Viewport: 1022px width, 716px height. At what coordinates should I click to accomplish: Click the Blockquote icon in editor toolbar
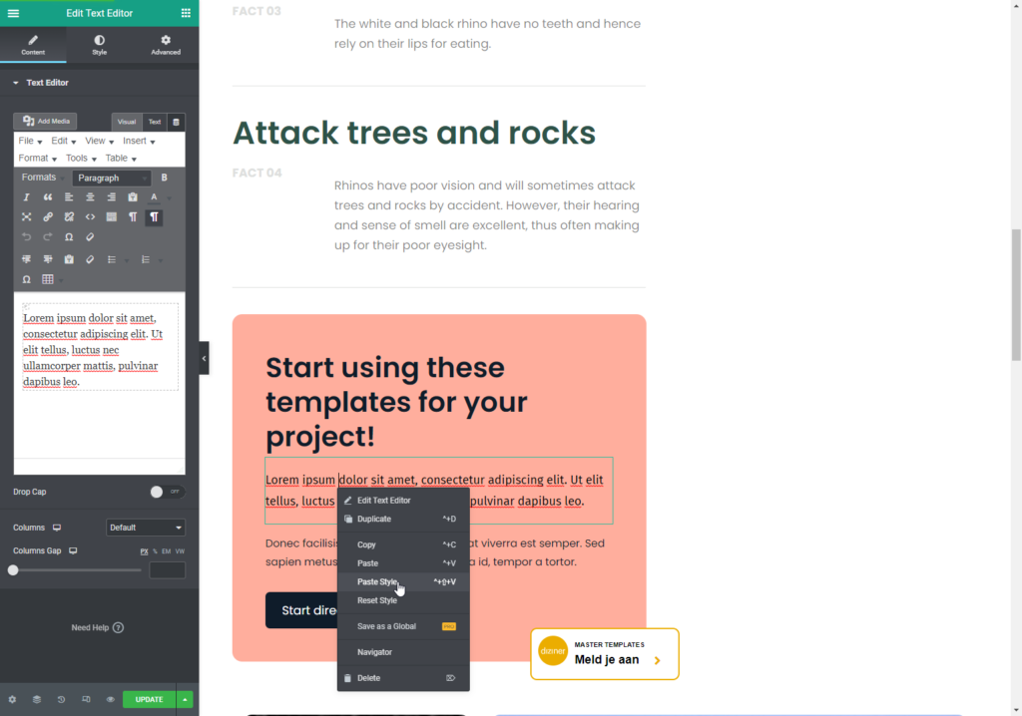point(47,197)
